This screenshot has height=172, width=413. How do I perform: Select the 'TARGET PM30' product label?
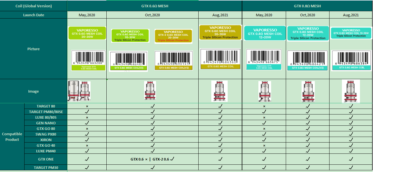[46, 168]
